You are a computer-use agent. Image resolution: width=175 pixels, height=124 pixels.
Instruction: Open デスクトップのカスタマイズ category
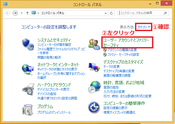tap(123, 62)
